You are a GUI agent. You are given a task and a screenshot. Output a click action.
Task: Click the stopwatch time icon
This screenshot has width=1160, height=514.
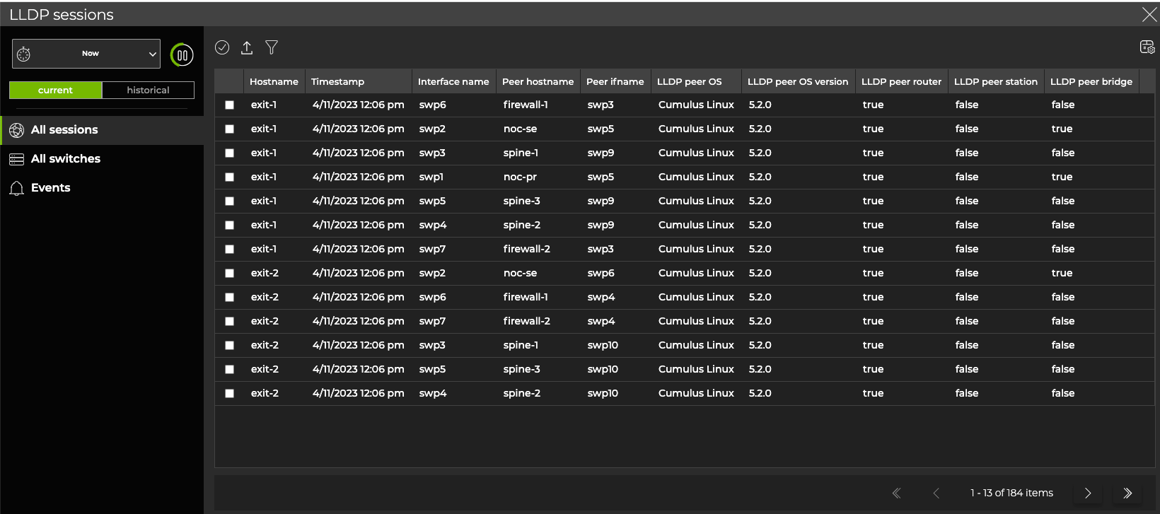23,54
